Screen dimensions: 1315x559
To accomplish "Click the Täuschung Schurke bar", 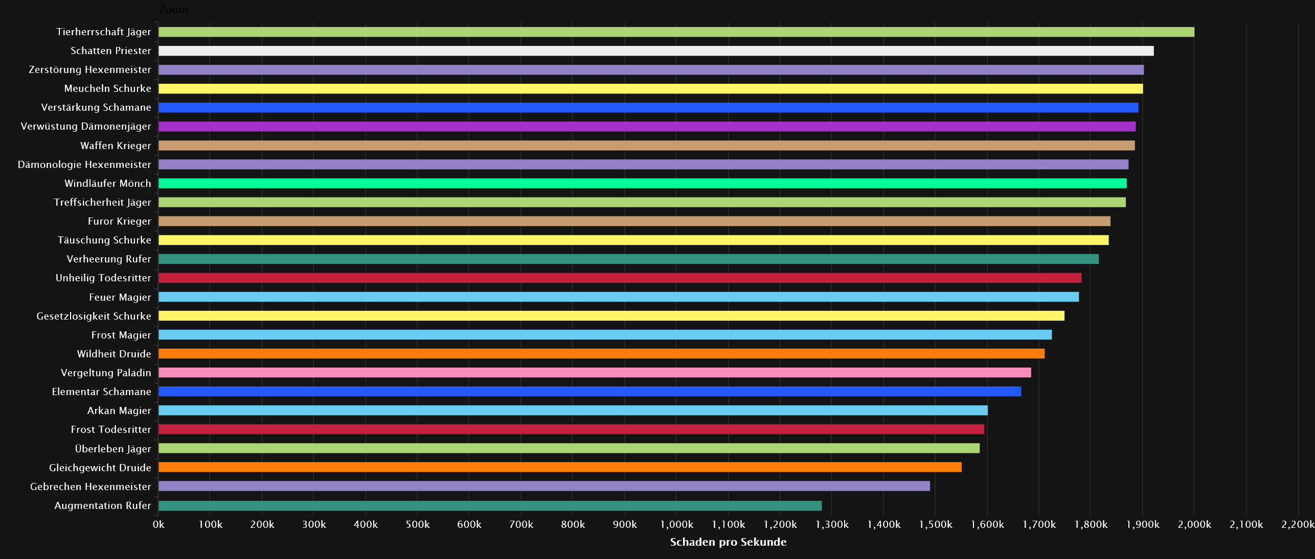I will click(633, 240).
